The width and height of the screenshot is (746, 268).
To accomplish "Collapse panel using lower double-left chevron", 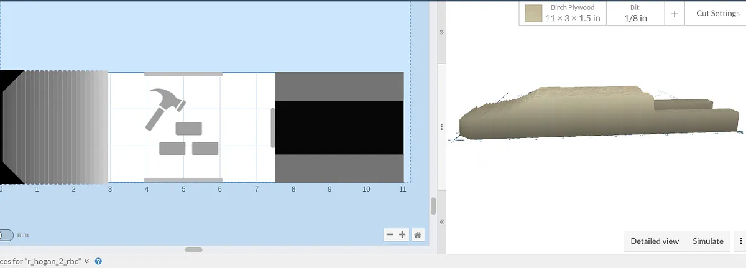I will (x=441, y=222).
